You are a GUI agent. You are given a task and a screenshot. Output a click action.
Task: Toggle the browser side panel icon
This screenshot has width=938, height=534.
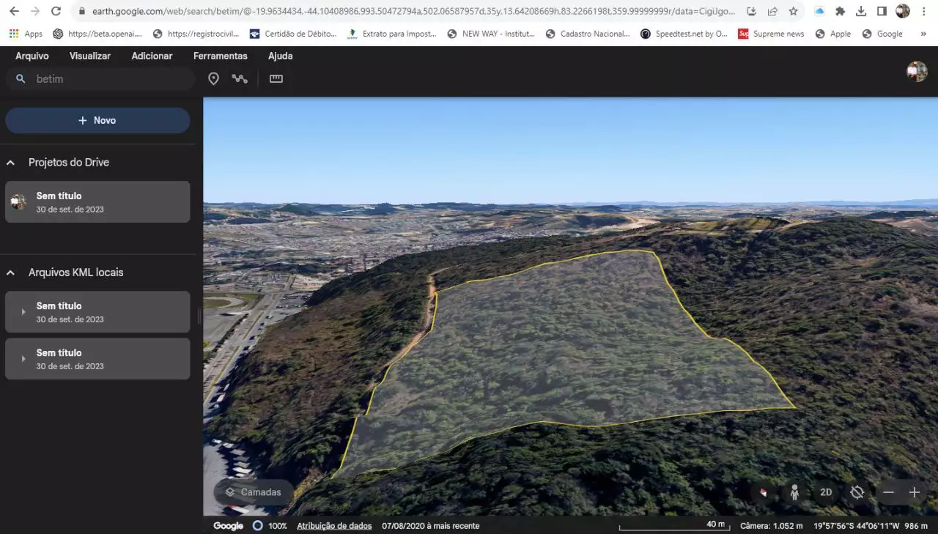point(882,12)
